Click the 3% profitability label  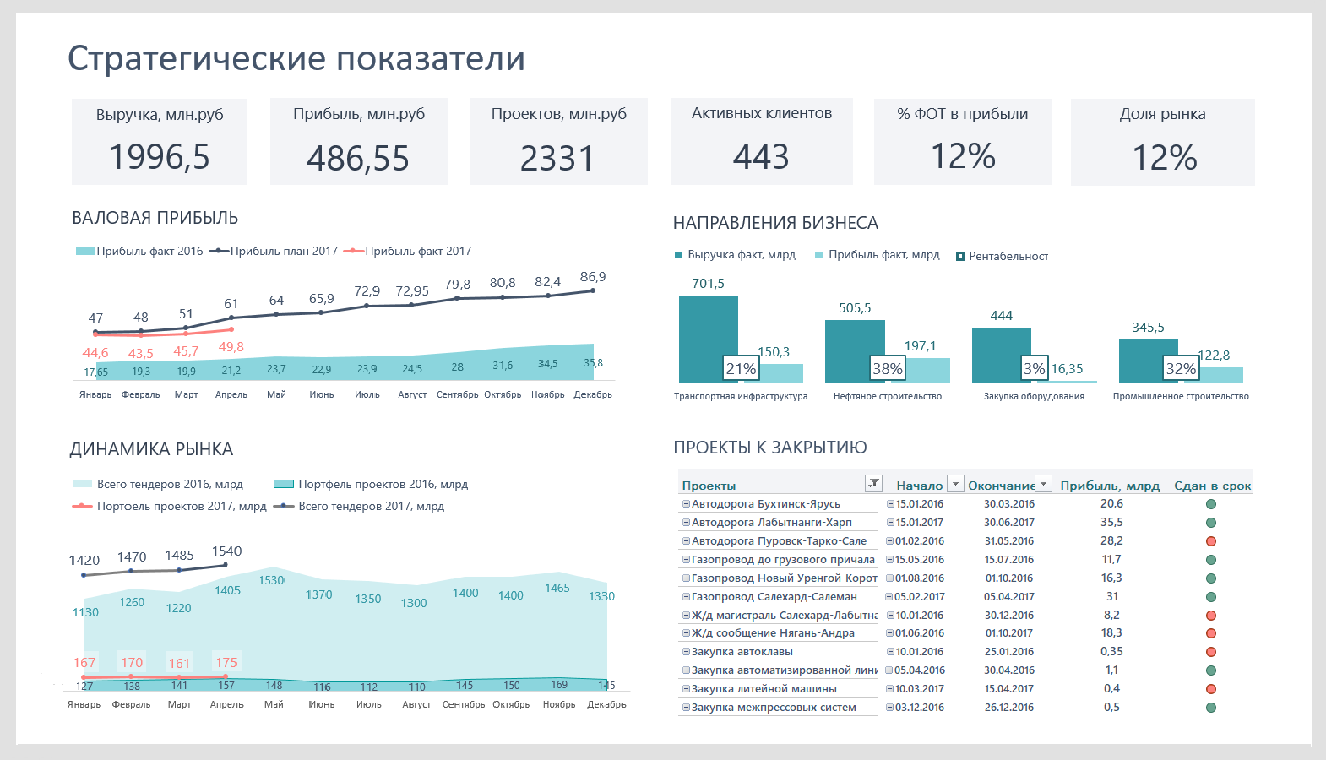click(x=1035, y=368)
